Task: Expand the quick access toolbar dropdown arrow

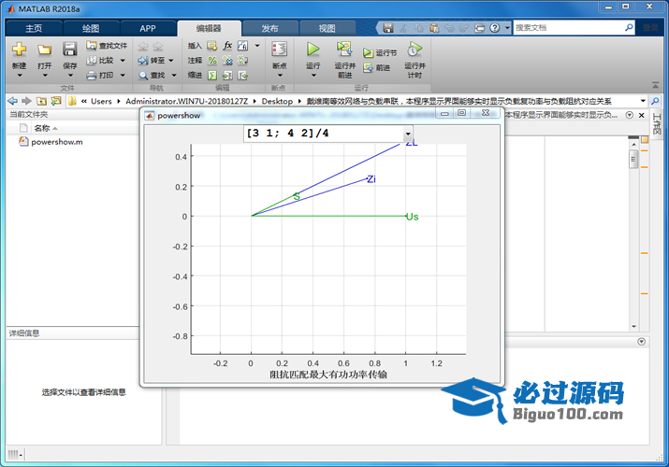Action: click(507, 28)
